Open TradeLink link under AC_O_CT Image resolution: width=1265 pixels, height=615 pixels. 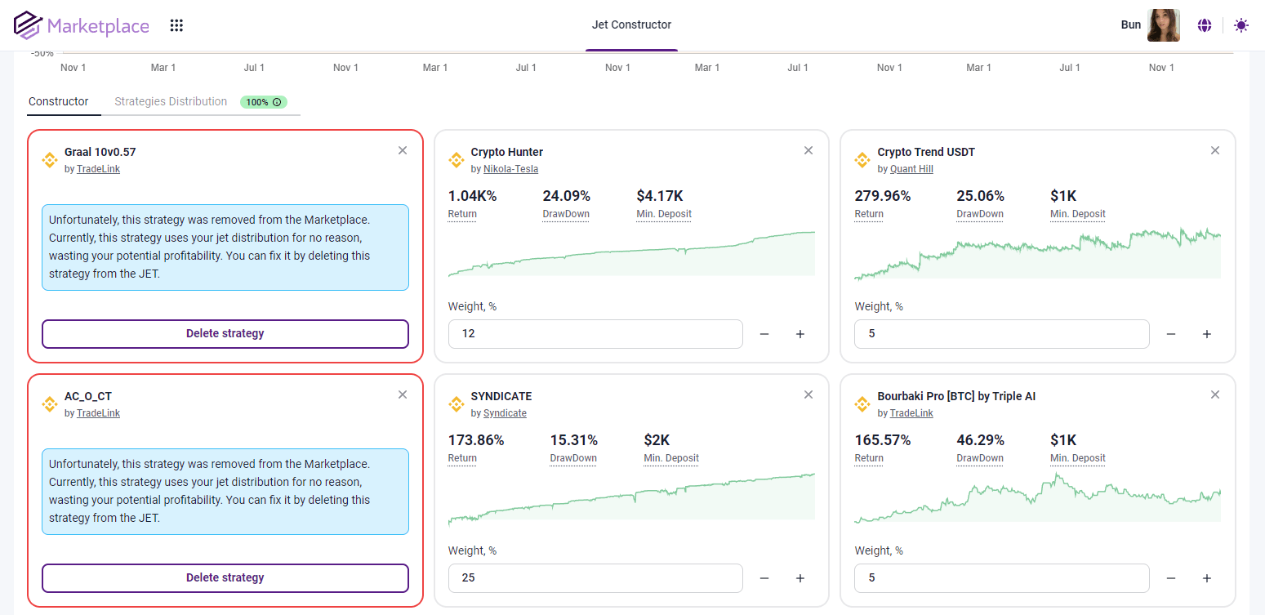tap(98, 413)
